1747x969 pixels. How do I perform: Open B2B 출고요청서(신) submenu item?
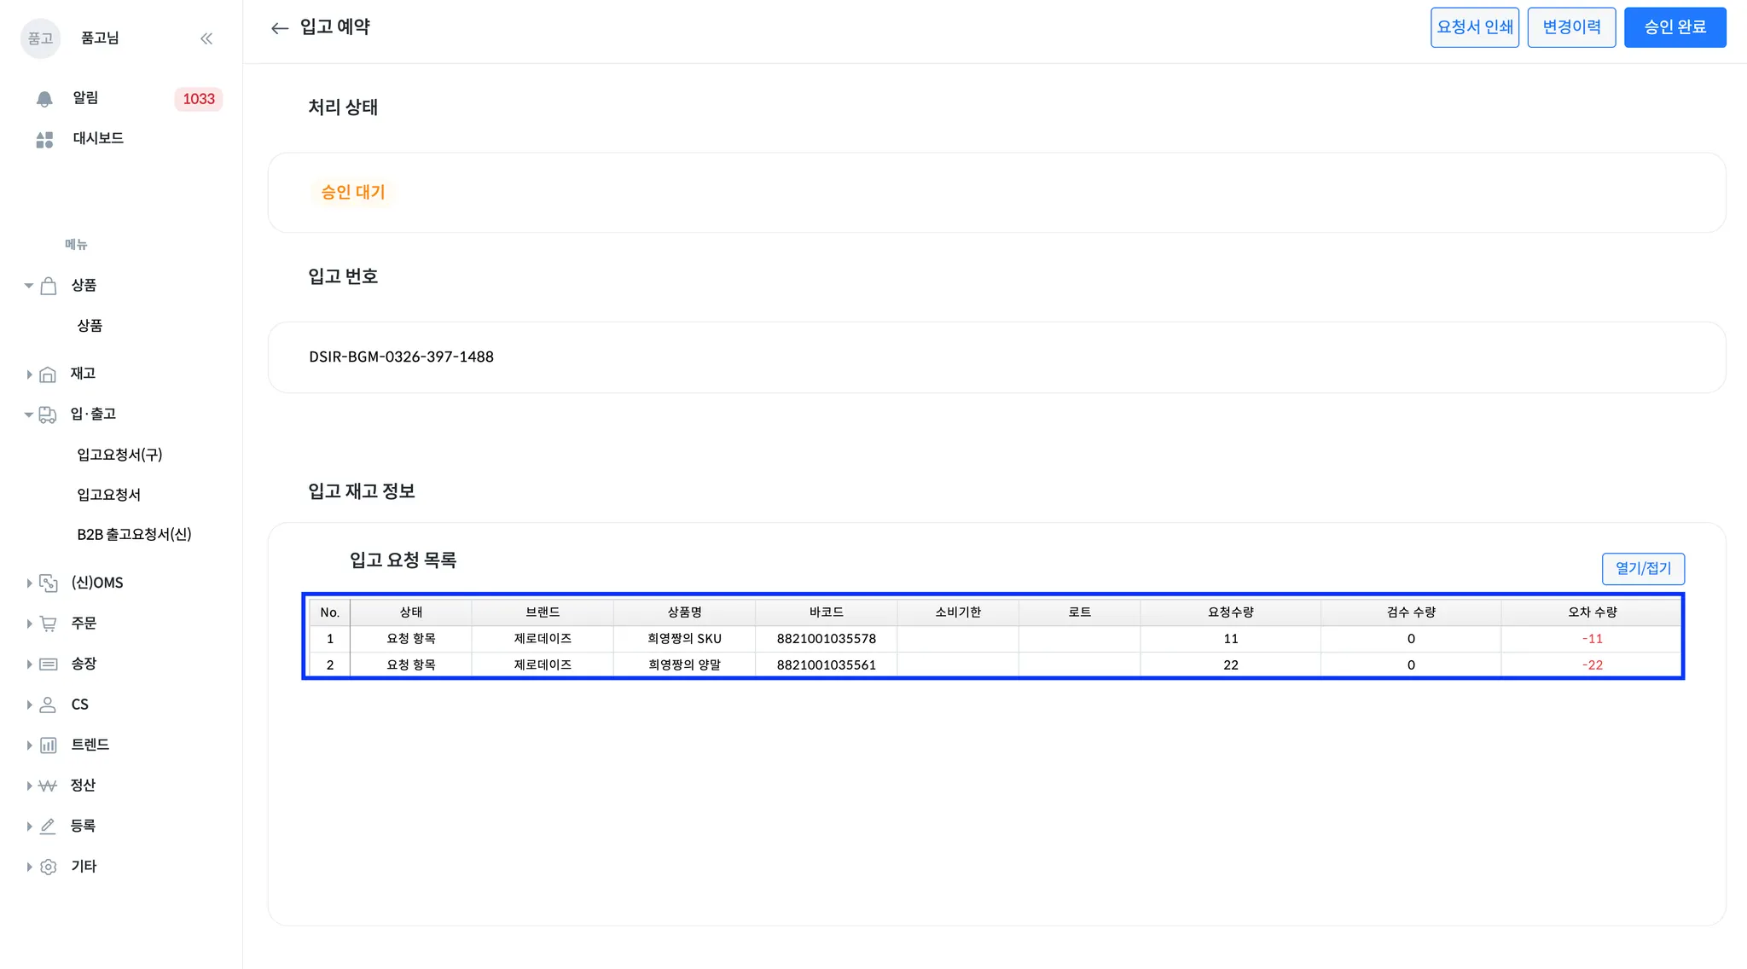pyautogui.click(x=134, y=535)
